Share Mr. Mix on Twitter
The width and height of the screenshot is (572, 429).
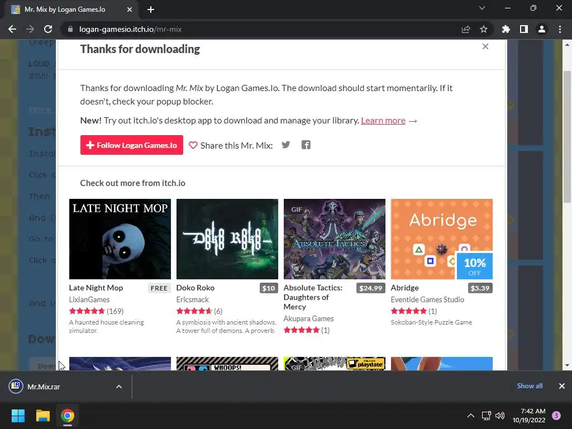pyautogui.click(x=285, y=145)
